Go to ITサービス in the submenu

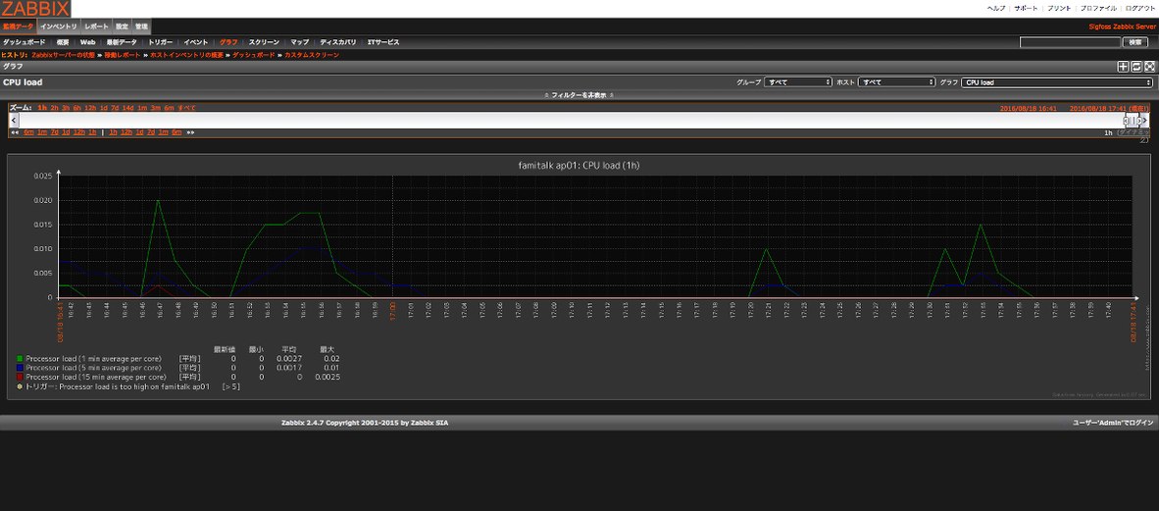pyautogui.click(x=383, y=43)
